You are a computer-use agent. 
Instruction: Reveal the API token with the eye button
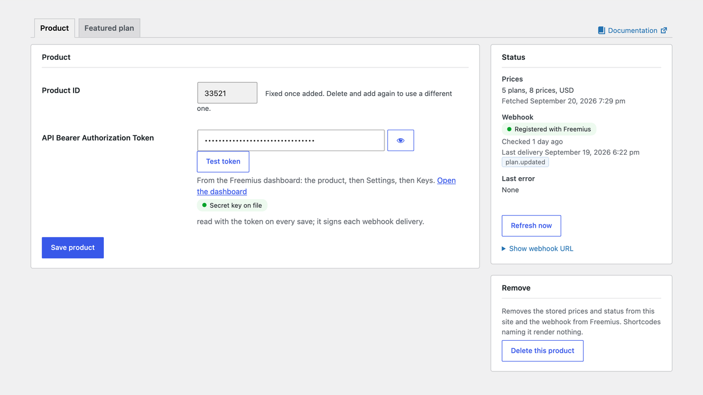click(400, 140)
